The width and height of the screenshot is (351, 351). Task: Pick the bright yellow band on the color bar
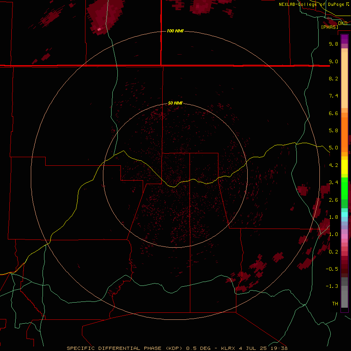tap(344, 167)
